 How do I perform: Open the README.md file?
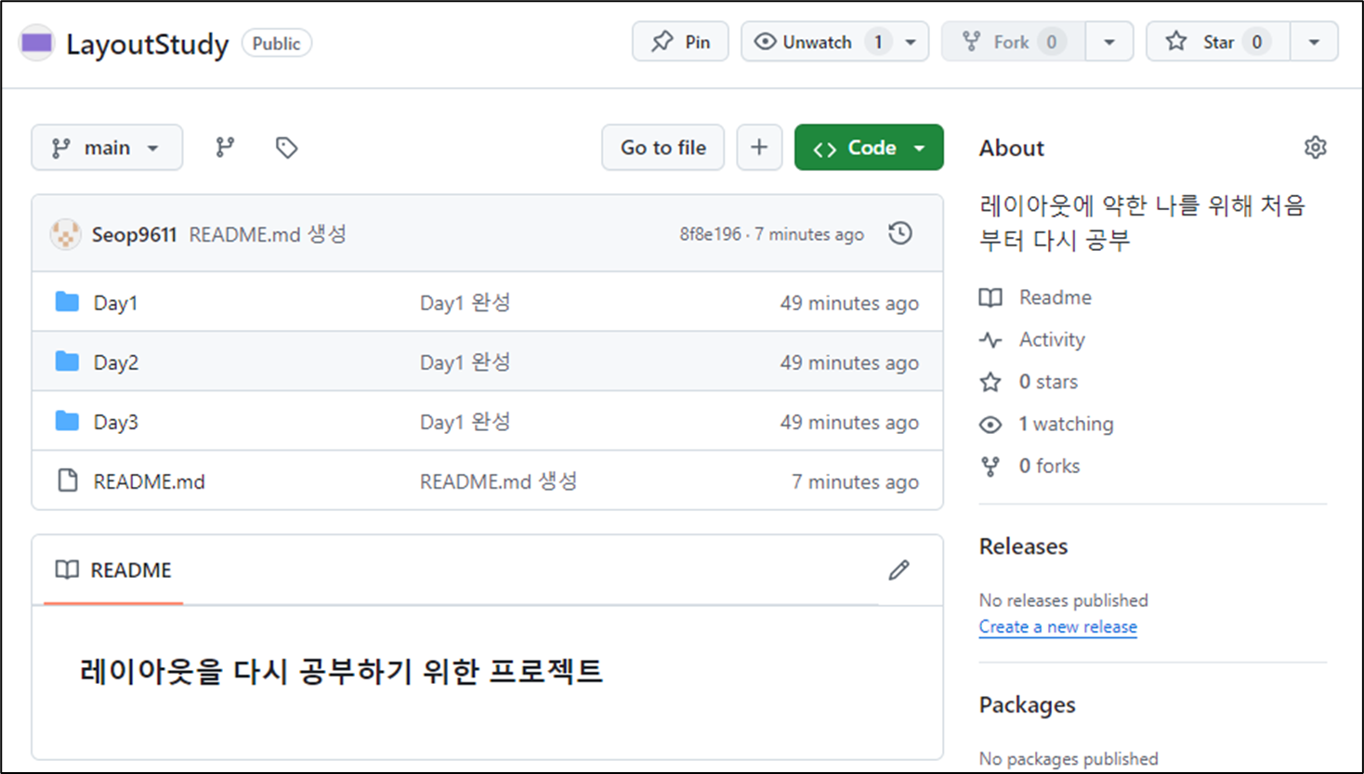click(x=149, y=481)
